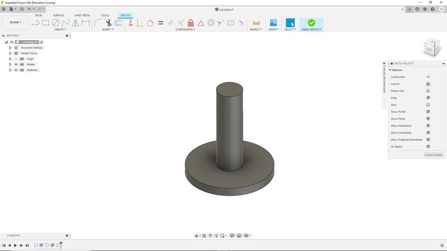Screen dimensions: 447x251
Task: Click the Insert image icon
Action: (x=273, y=23)
